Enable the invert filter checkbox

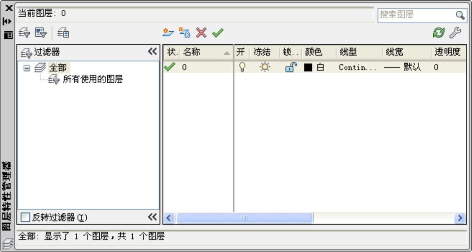(25, 217)
